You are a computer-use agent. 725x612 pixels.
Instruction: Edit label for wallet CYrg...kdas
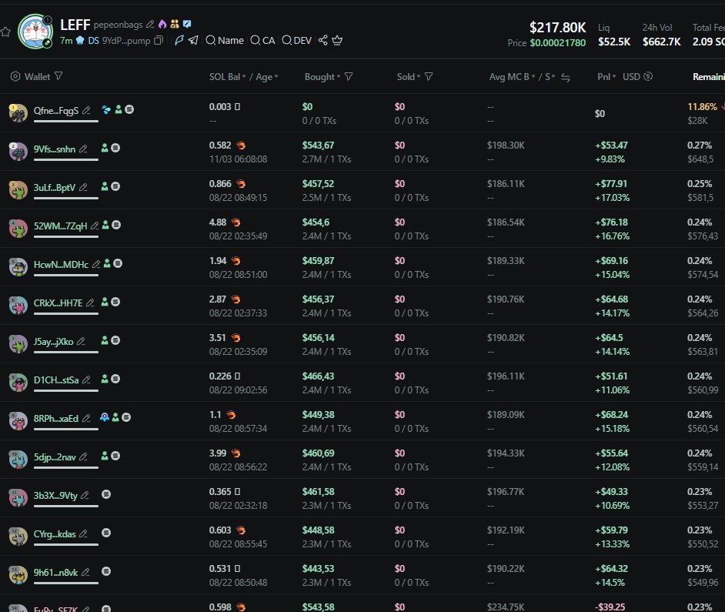(x=83, y=533)
